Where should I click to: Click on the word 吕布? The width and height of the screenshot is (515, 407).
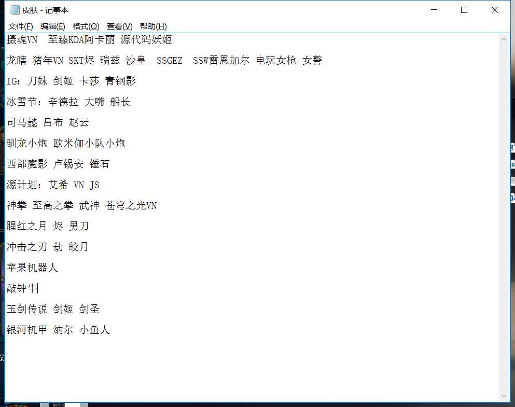coord(53,122)
